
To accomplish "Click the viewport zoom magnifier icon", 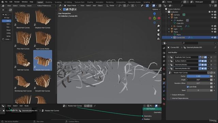I will pos(158,26).
